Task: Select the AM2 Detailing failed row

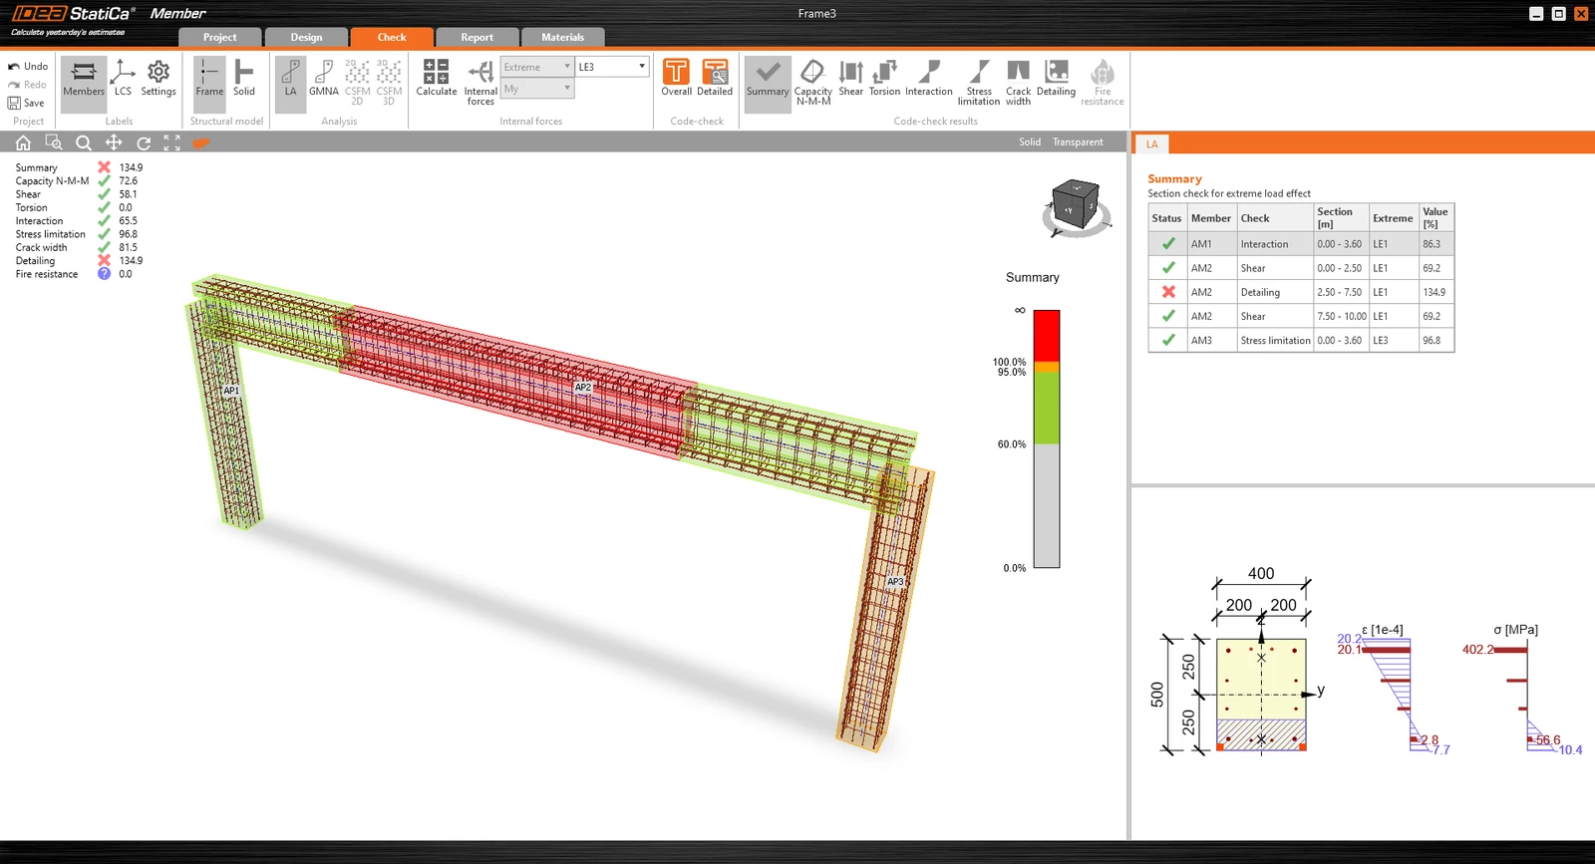Action: coord(1301,292)
